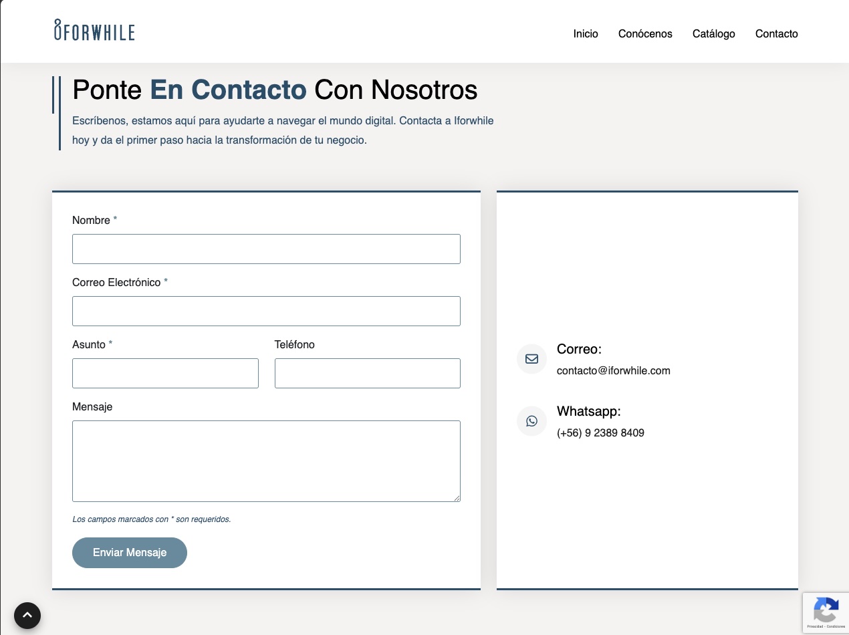Screen dimensions: 849x635
Task: Click the contacto@iforwhile.com email address
Action: [613, 370]
